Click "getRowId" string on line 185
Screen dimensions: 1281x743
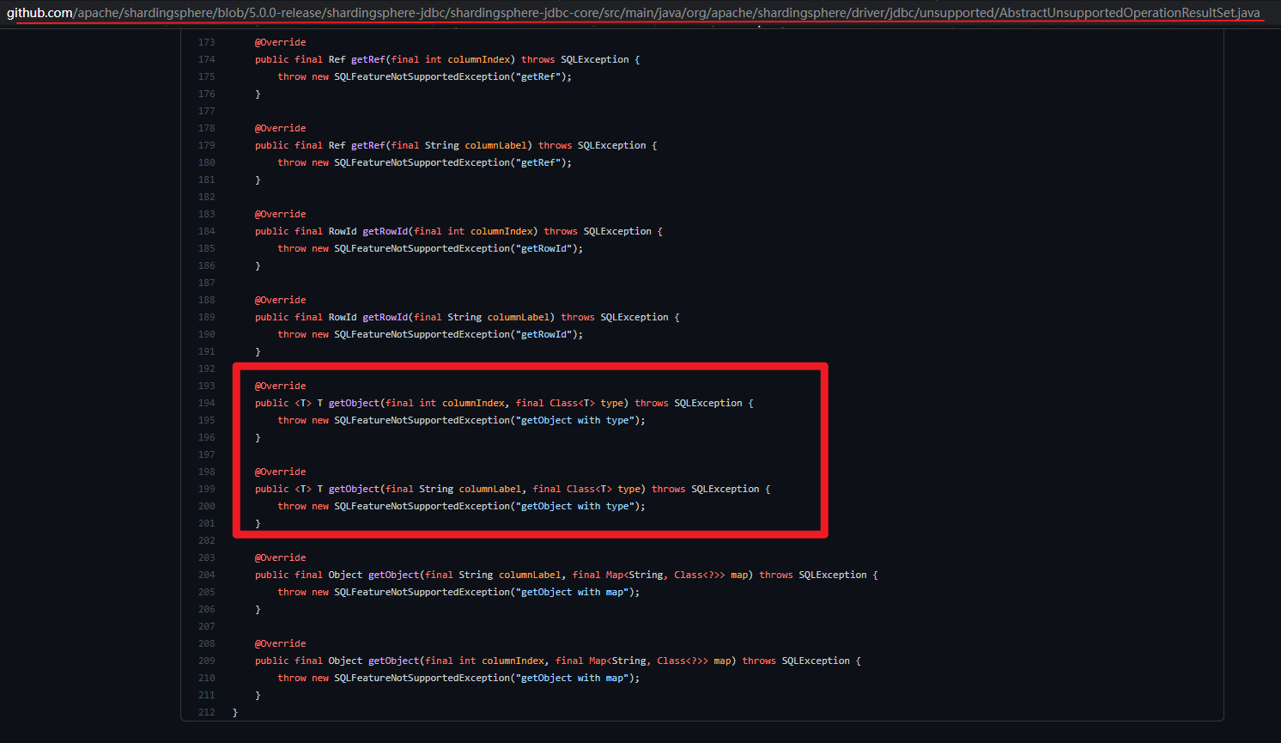[544, 248]
